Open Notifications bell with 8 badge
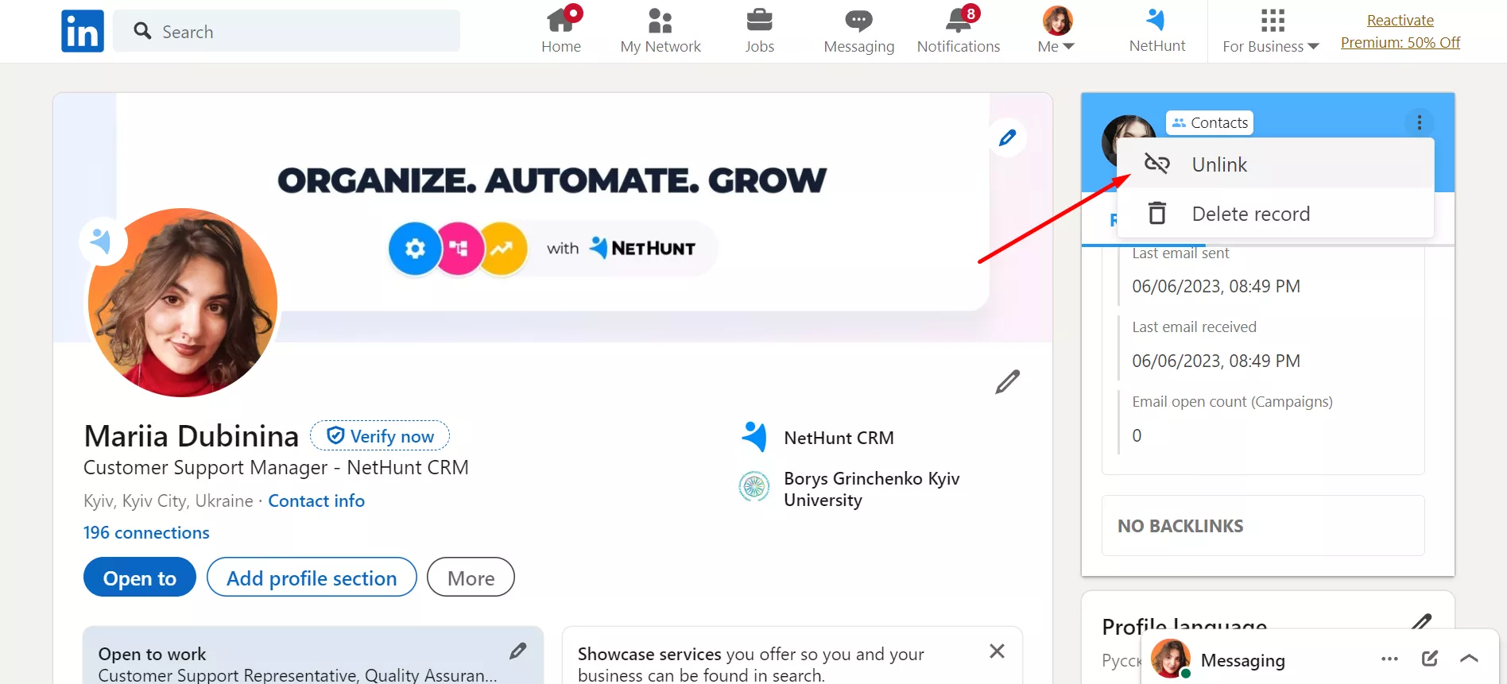This screenshot has height=684, width=1507. click(959, 30)
